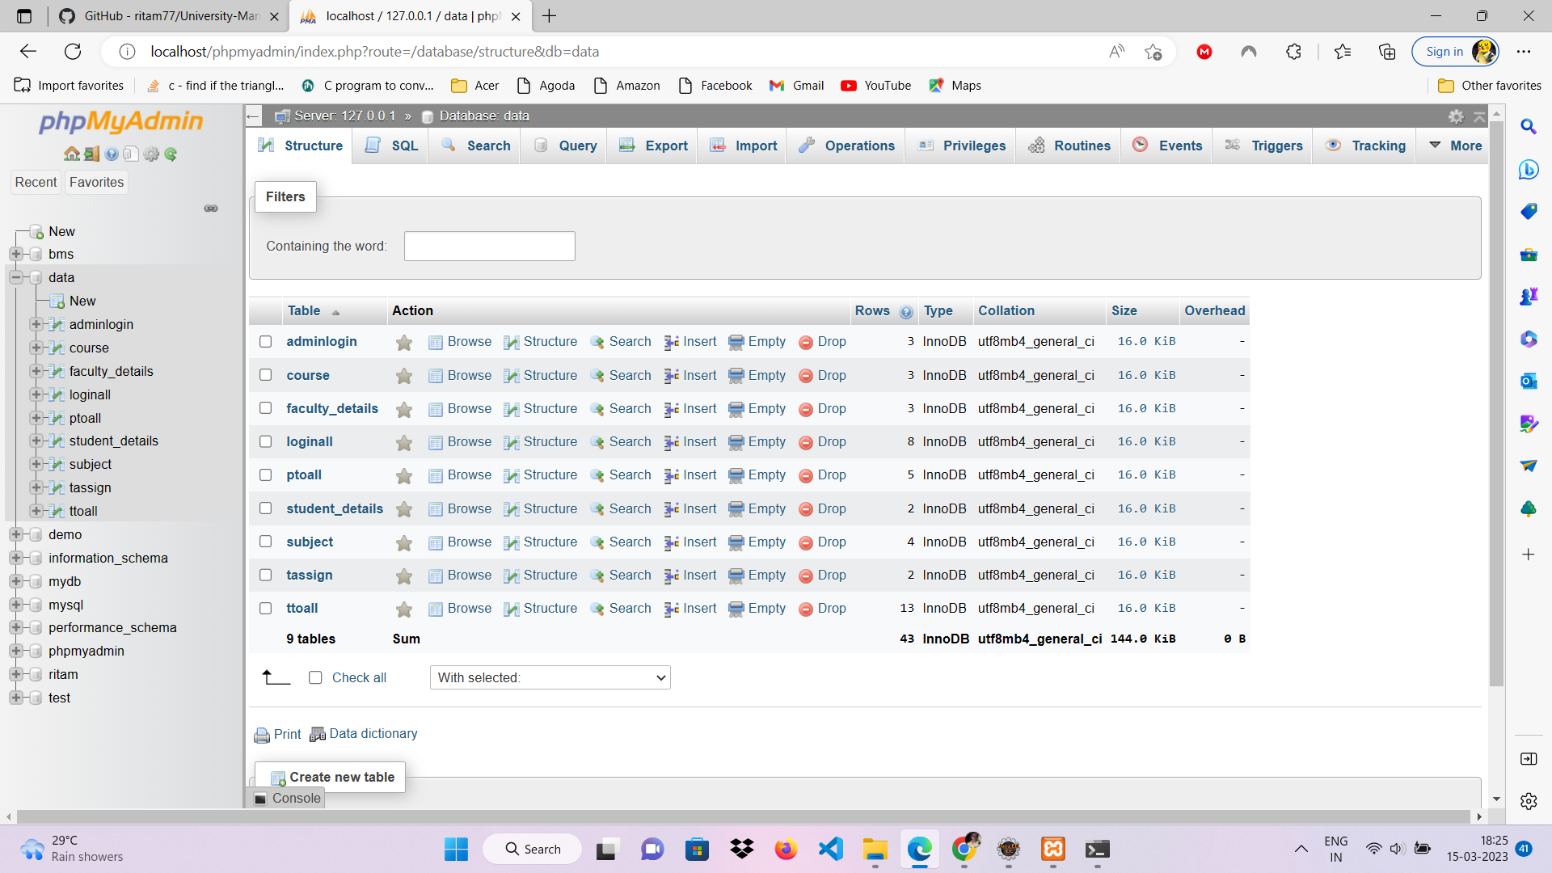Check the ttoall table row checkbox
The height and width of the screenshot is (873, 1552).
(265, 608)
